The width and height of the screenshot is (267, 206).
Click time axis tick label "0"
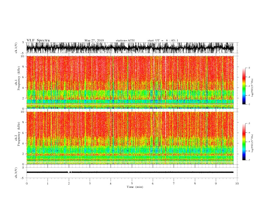[27, 183]
